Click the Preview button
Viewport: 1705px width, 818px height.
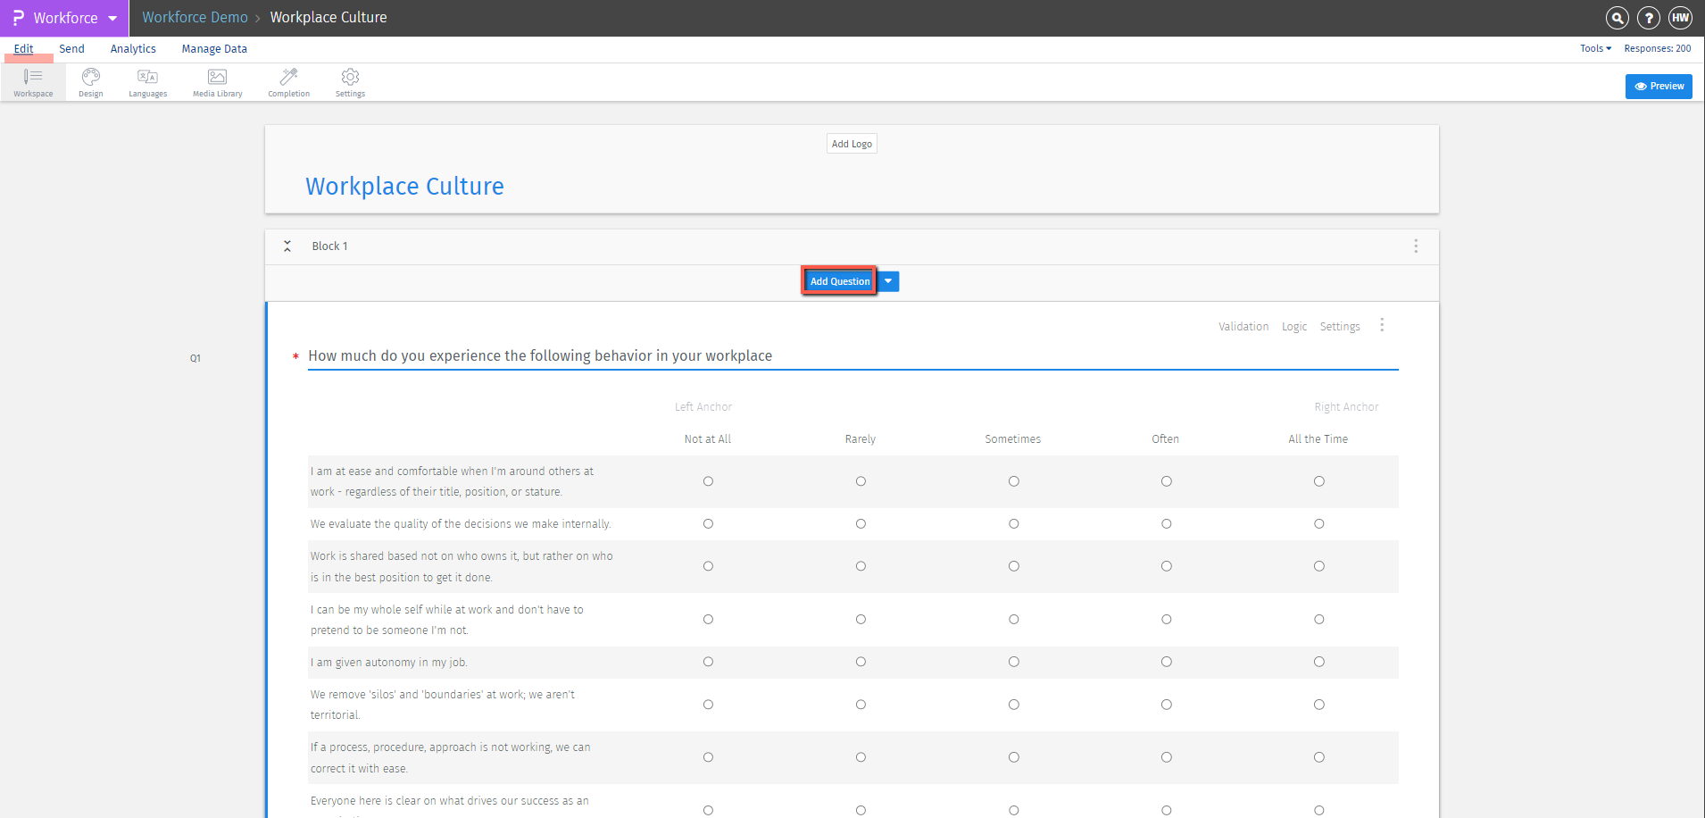click(x=1658, y=87)
